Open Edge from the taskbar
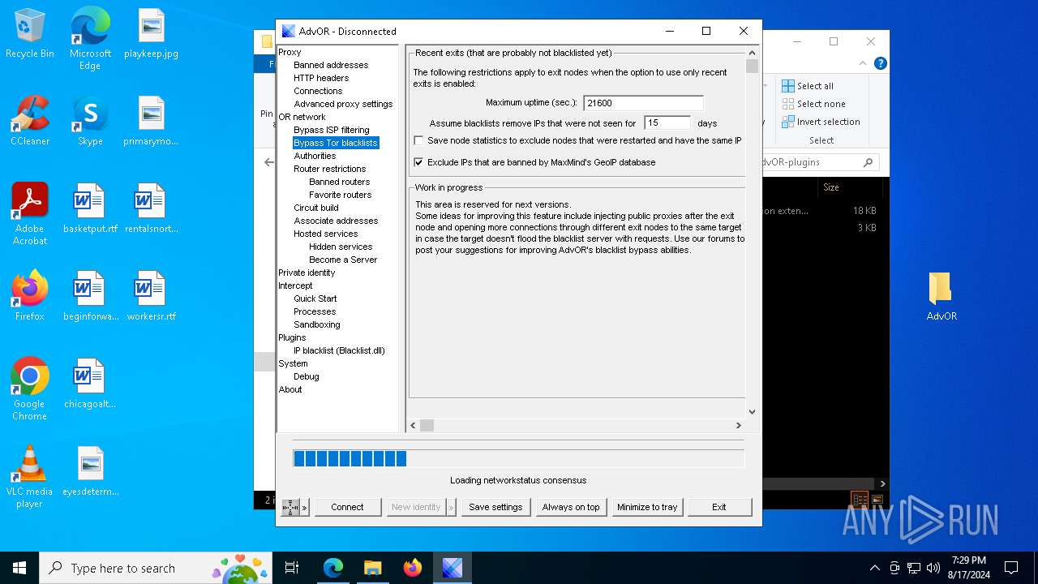 point(333,568)
